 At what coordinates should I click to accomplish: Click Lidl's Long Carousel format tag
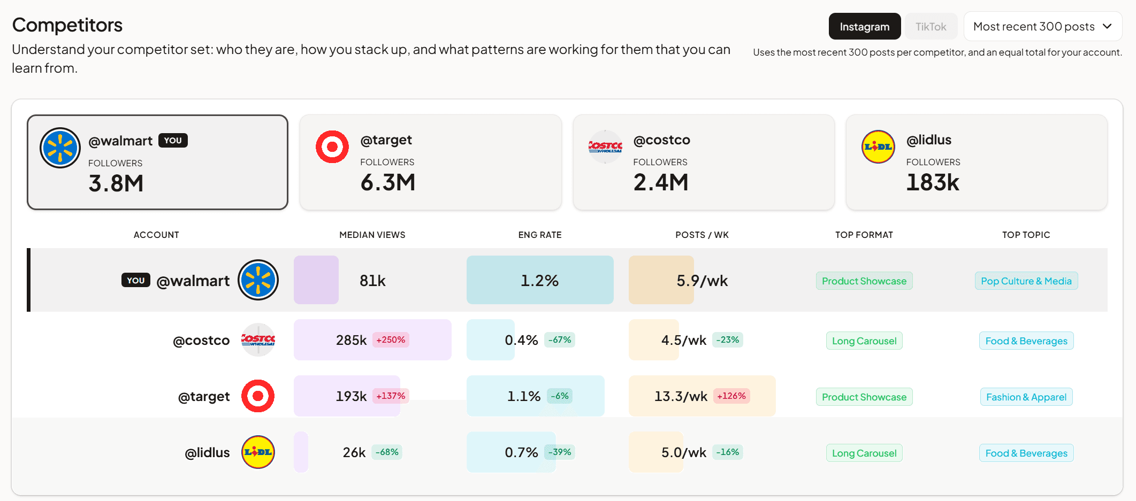pyautogui.click(x=864, y=453)
